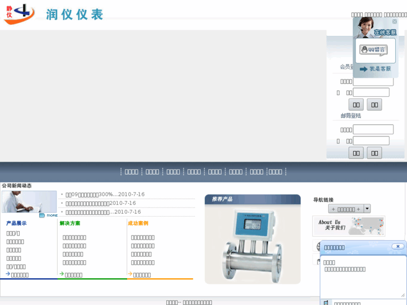Select the last item in the blue navigation bar
This screenshot has width=407, height=305.
[x=275, y=172]
